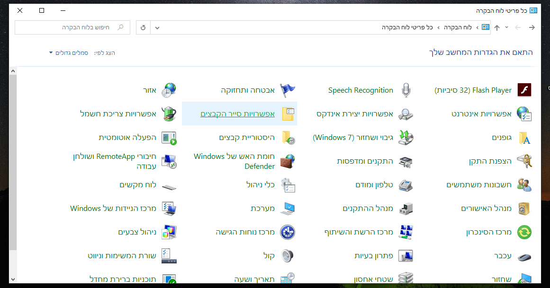
Task: Click the keys icon for הצפנת התקן
Action: (x=524, y=161)
